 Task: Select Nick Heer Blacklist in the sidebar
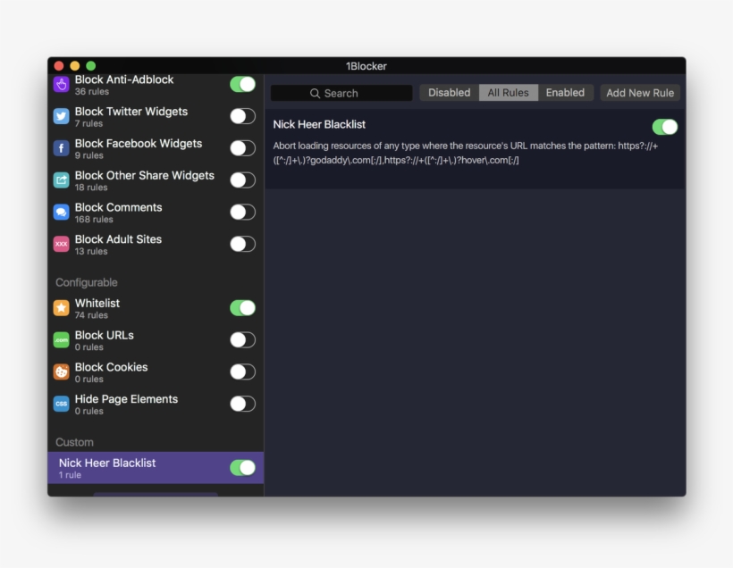point(156,468)
